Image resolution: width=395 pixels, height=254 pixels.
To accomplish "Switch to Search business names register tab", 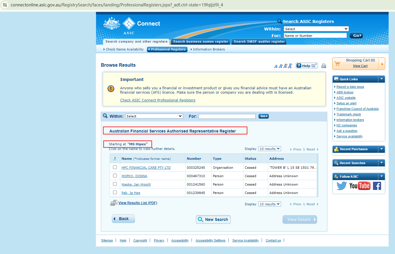I will (x=201, y=42).
